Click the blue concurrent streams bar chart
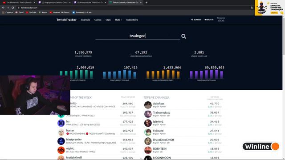The width and height of the screenshot is (285, 160). [x=120, y=74]
